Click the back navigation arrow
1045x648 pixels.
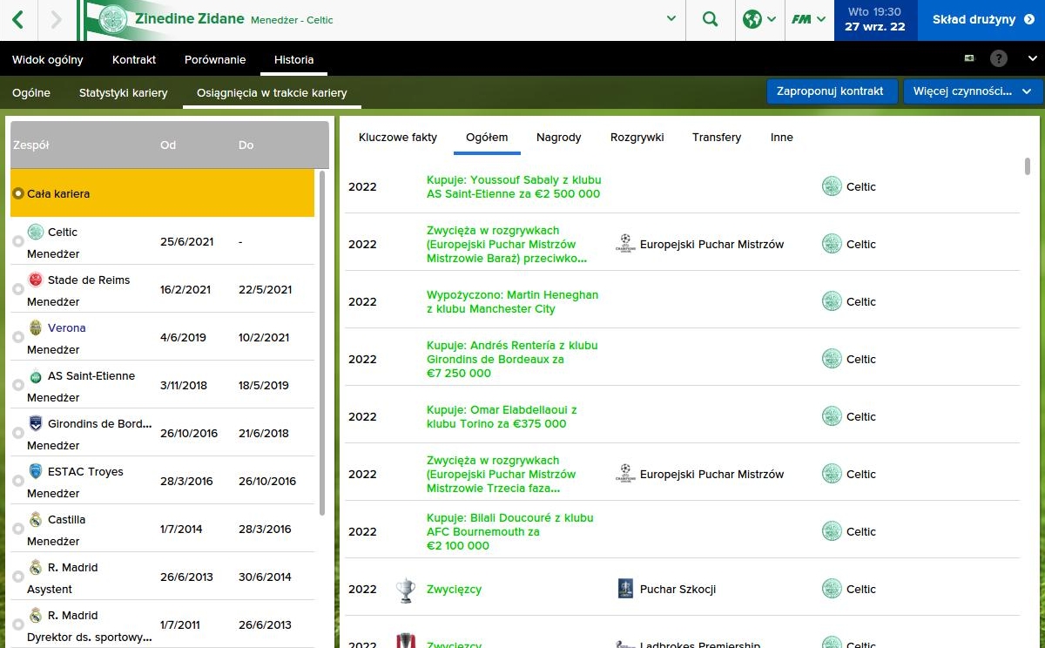(19, 19)
